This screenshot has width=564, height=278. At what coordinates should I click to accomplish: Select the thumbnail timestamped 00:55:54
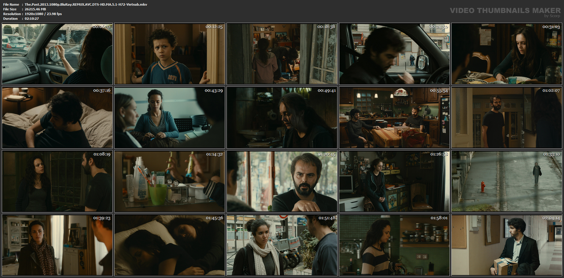[x=394, y=117]
